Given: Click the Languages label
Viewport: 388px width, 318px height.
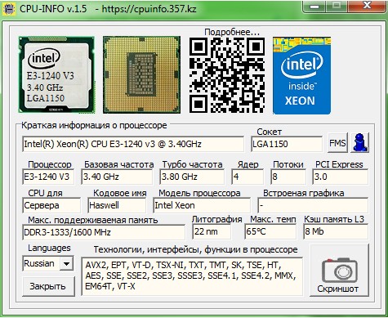Looking at the screenshot, I should click(49, 248).
